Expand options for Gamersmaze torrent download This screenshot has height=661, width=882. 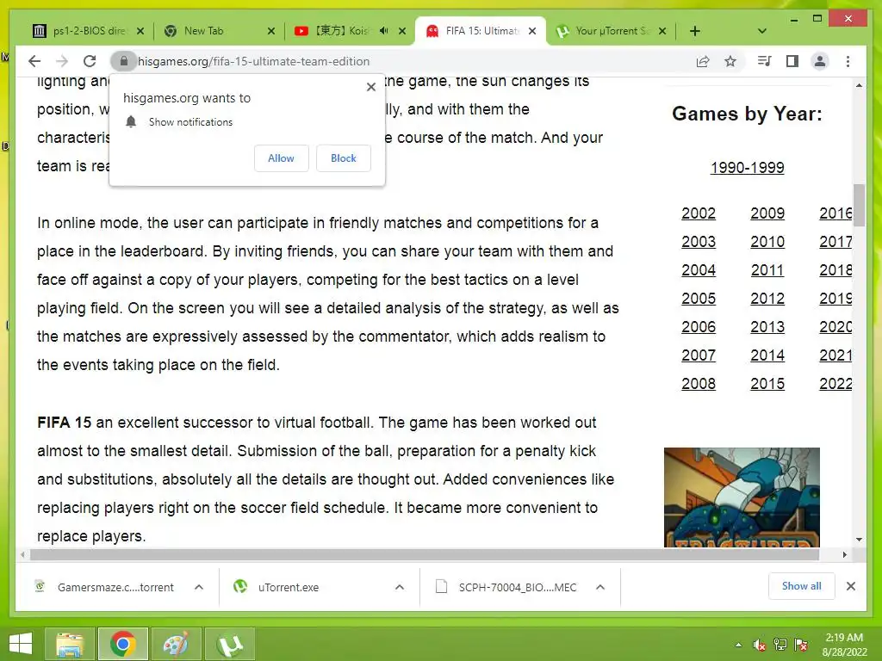click(199, 587)
